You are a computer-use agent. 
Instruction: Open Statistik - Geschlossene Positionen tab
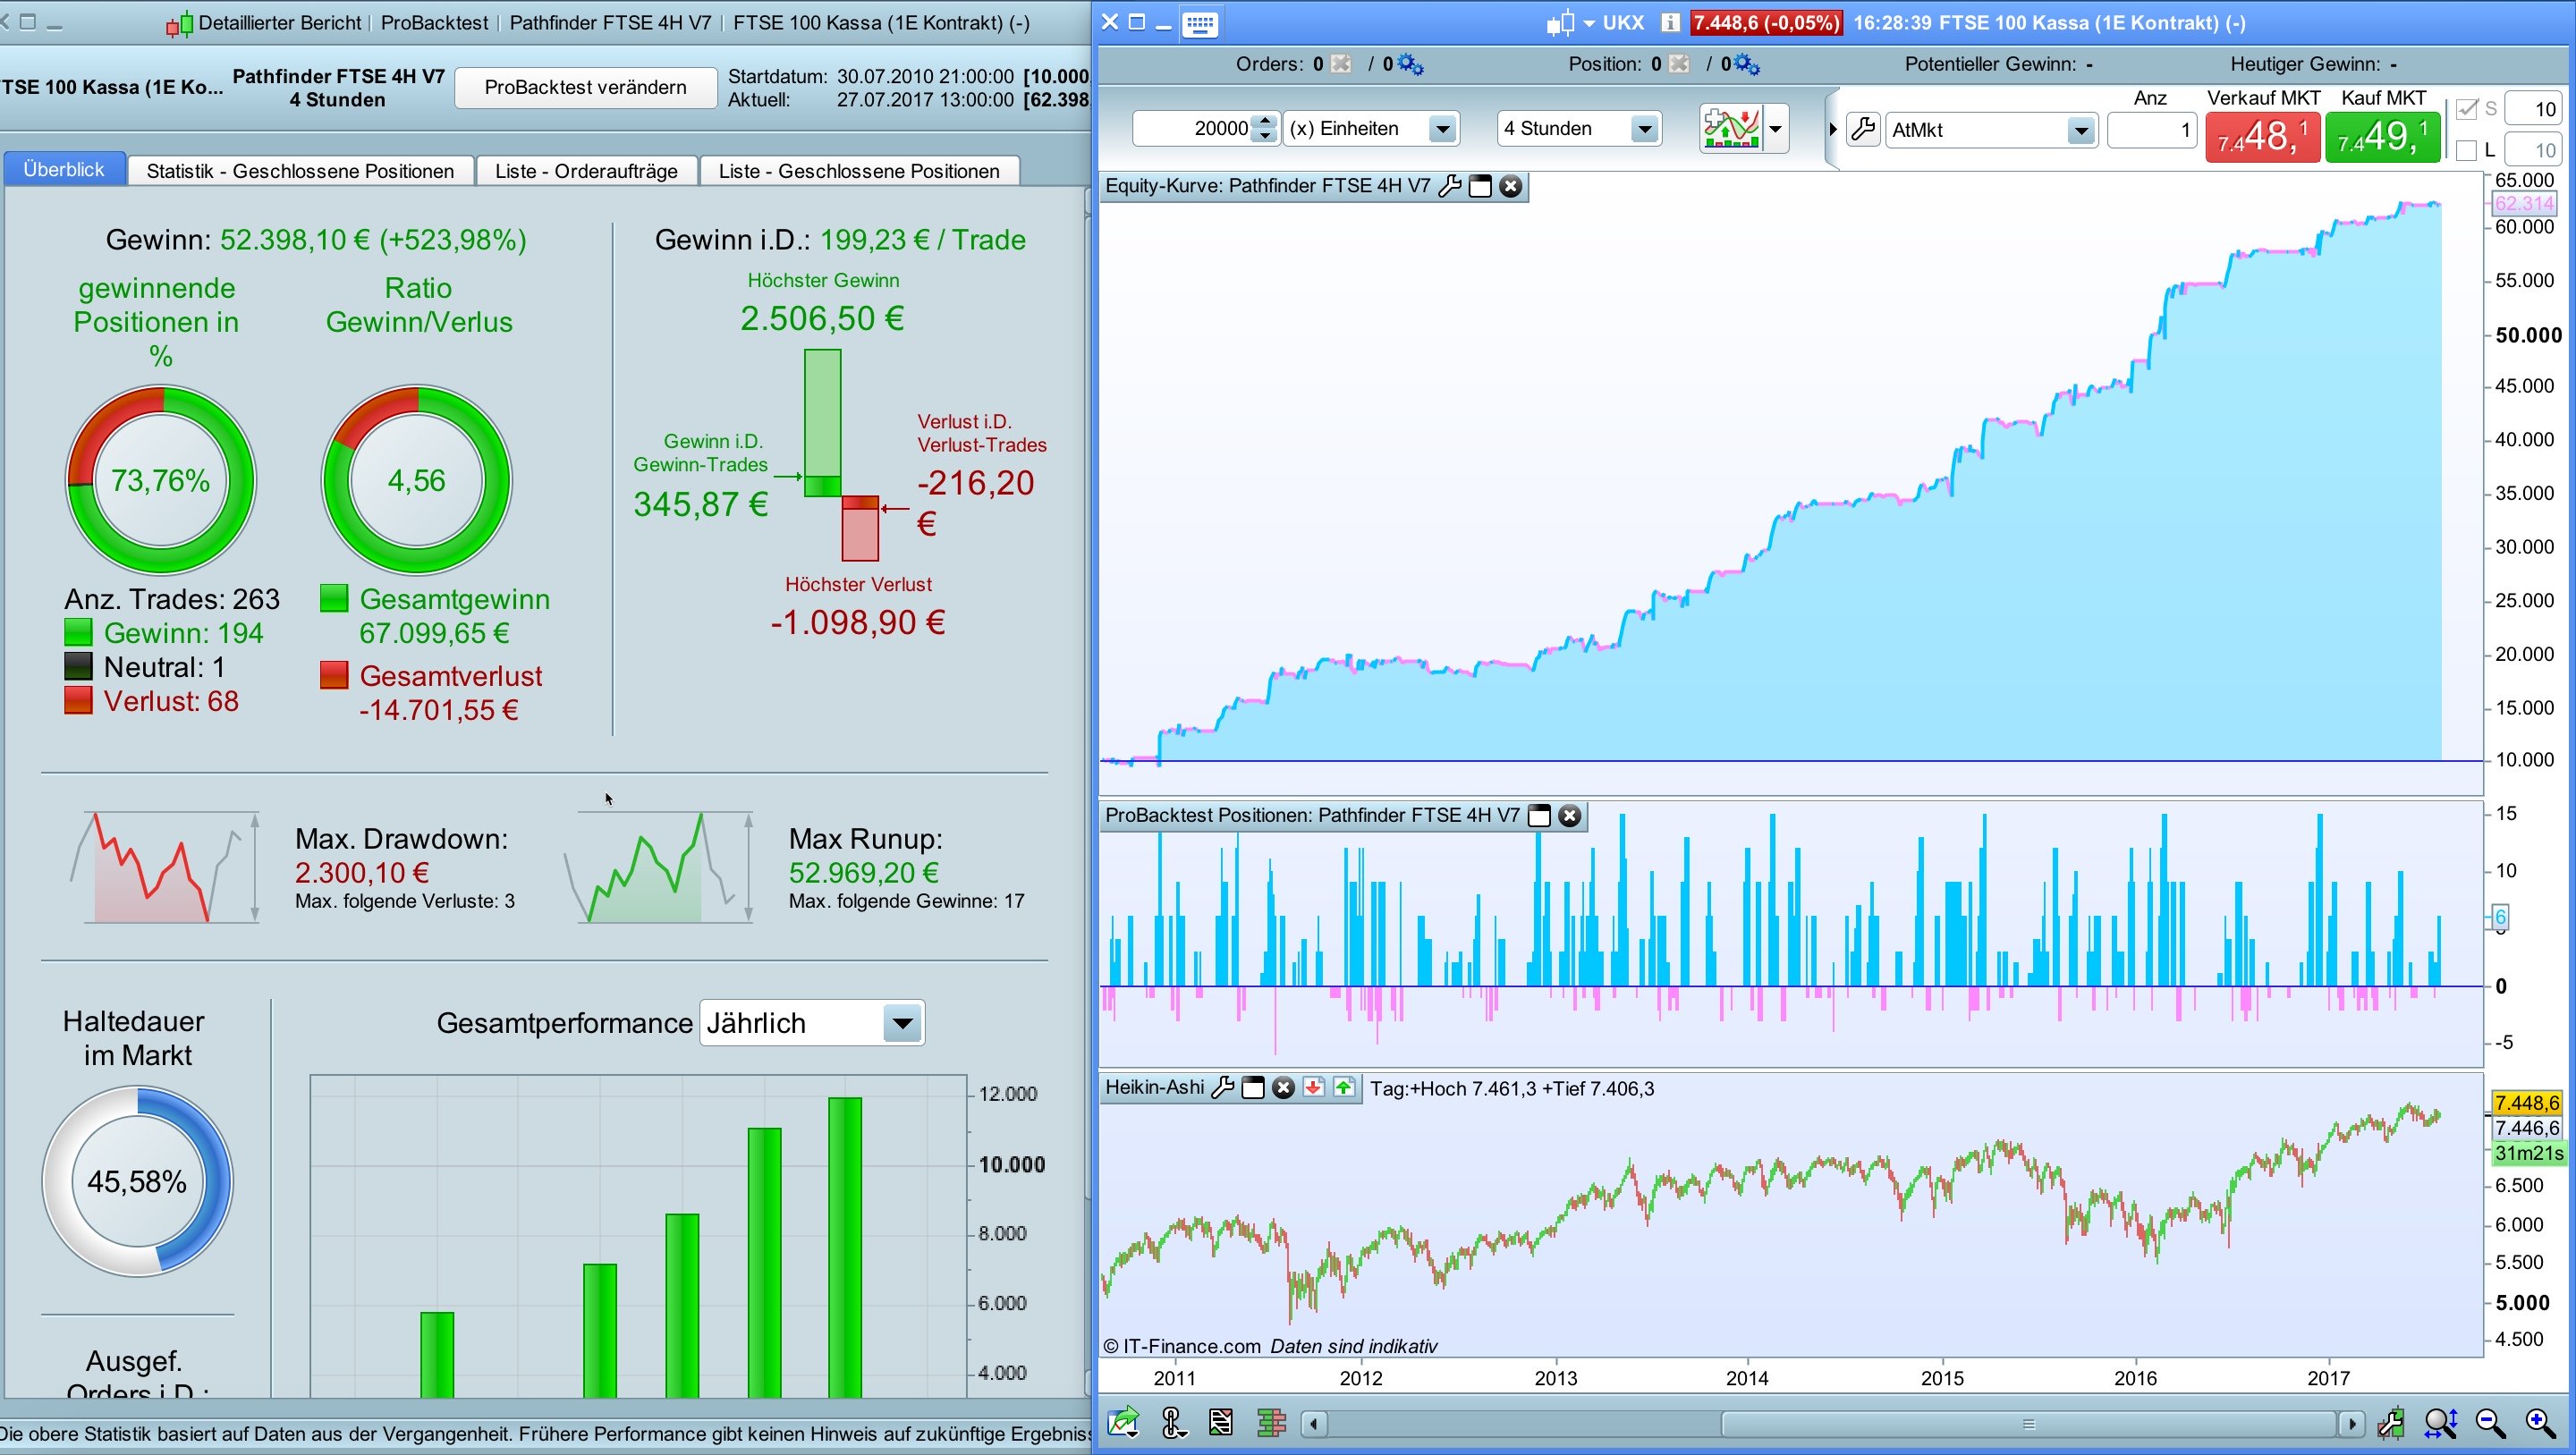[300, 171]
